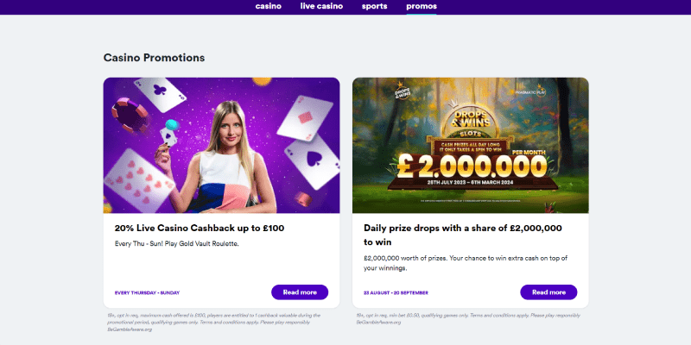This screenshot has width=691, height=345.
Task: Read more about Daily prize drops
Action: tap(548, 292)
